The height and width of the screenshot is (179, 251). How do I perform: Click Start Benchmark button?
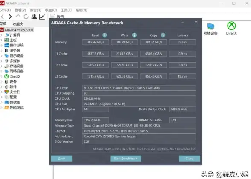pos(125,159)
